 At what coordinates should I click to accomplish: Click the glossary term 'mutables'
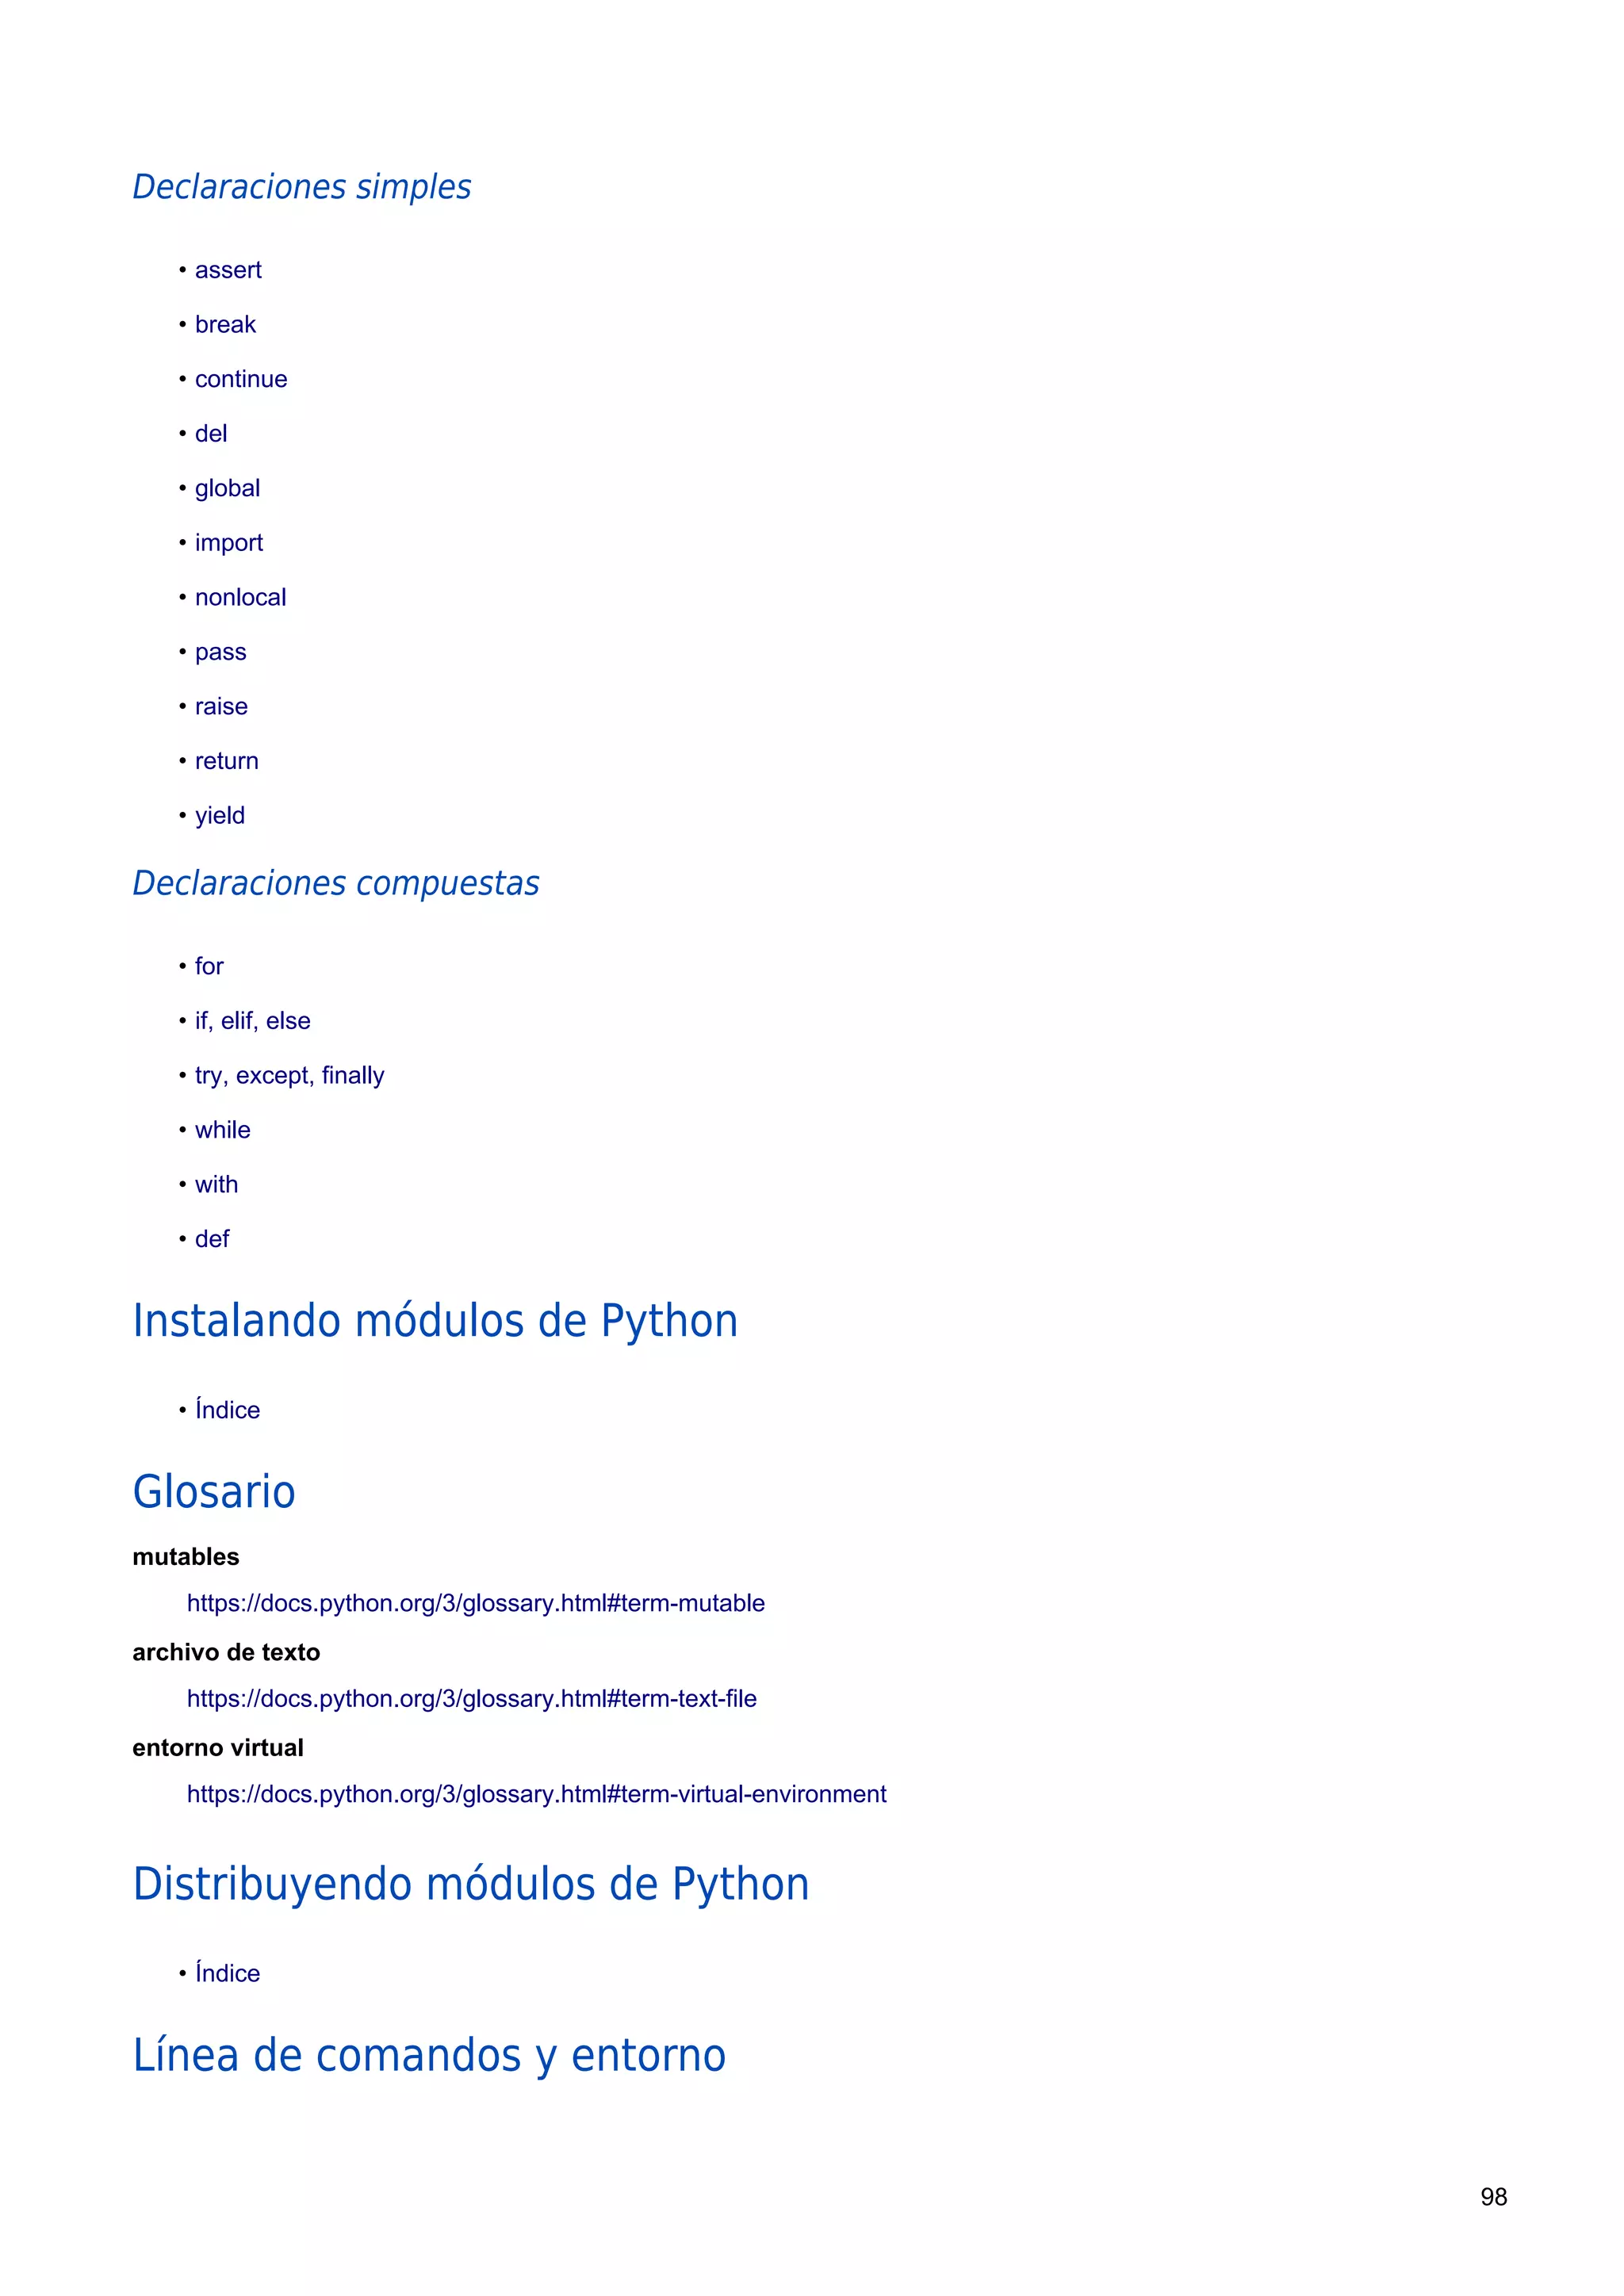(186, 1557)
